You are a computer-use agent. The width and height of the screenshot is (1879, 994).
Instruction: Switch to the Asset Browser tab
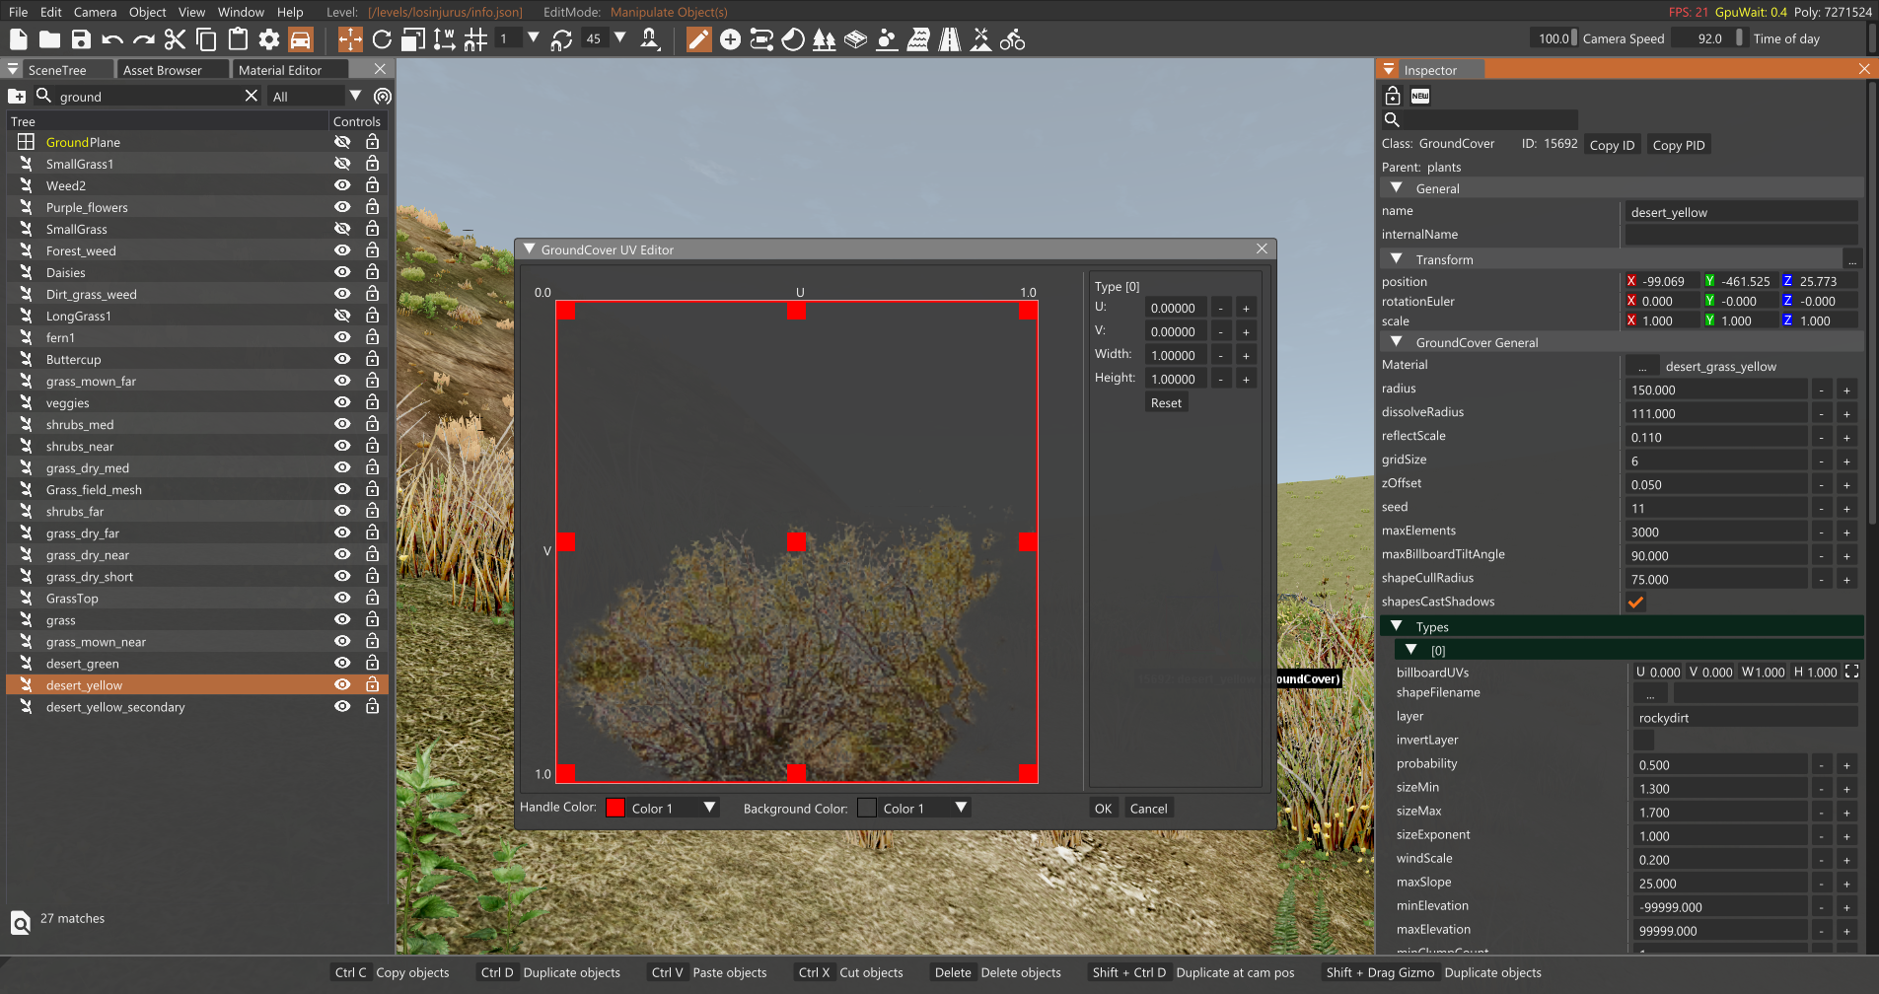pos(163,70)
